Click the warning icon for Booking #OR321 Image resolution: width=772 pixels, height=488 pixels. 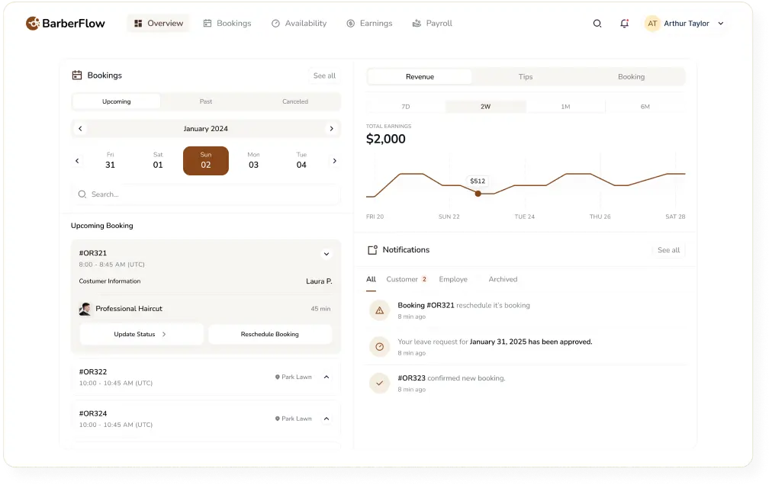click(x=379, y=310)
